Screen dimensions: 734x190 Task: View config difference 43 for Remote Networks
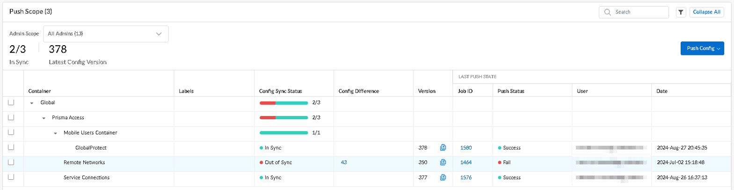click(344, 163)
